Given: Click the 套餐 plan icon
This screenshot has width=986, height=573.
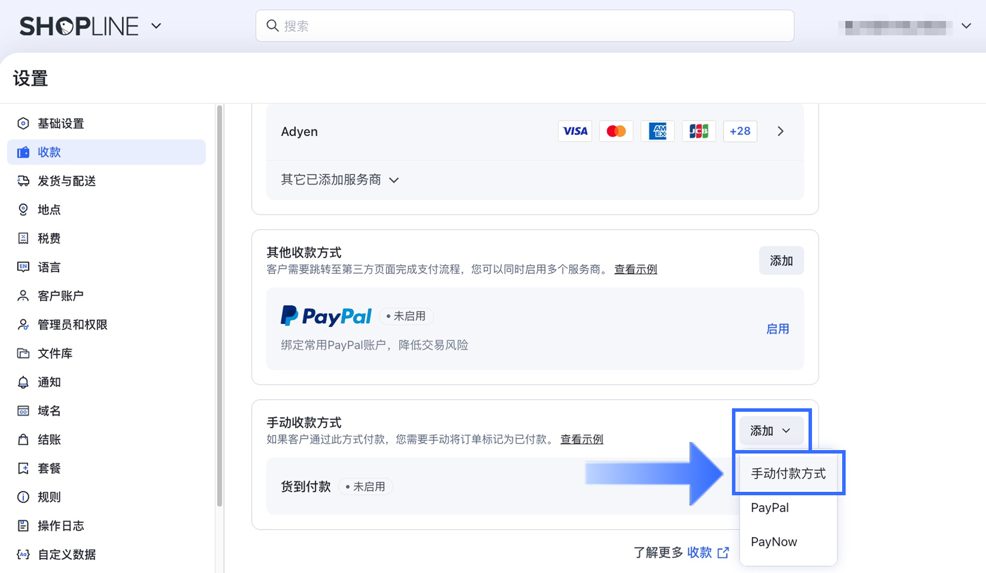Looking at the screenshot, I should 23,468.
